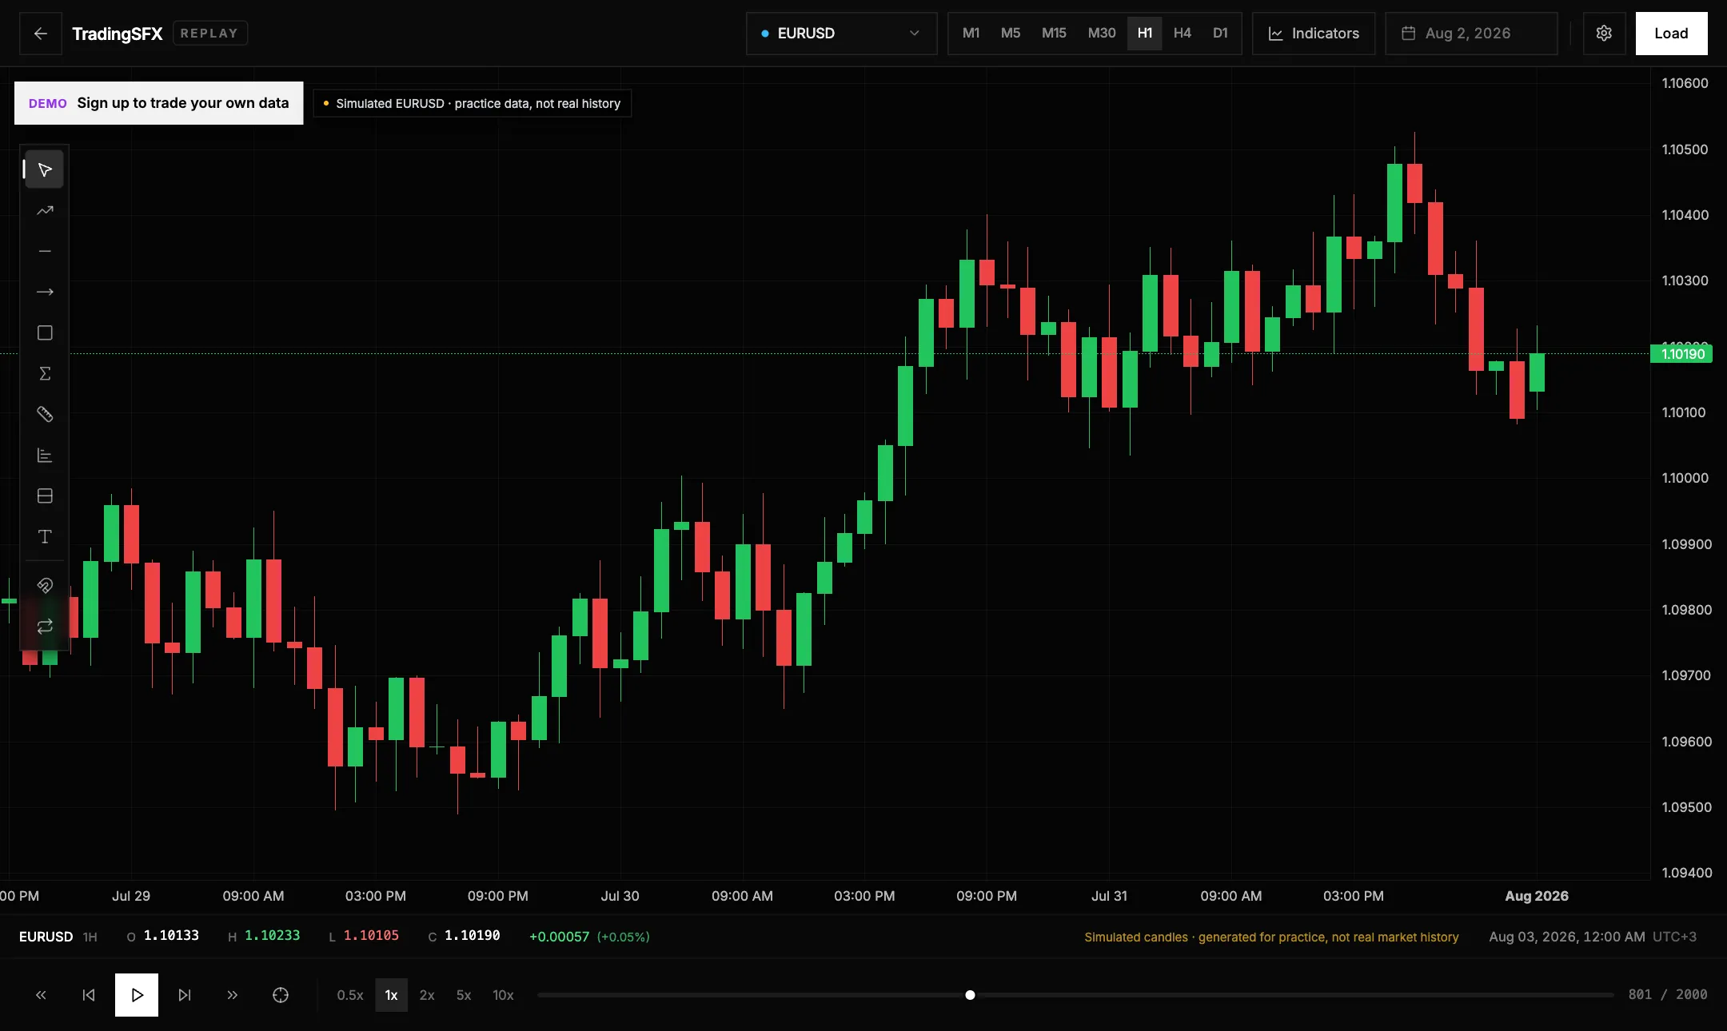The width and height of the screenshot is (1727, 1031).
Task: Click the Load button
Action: click(x=1671, y=34)
